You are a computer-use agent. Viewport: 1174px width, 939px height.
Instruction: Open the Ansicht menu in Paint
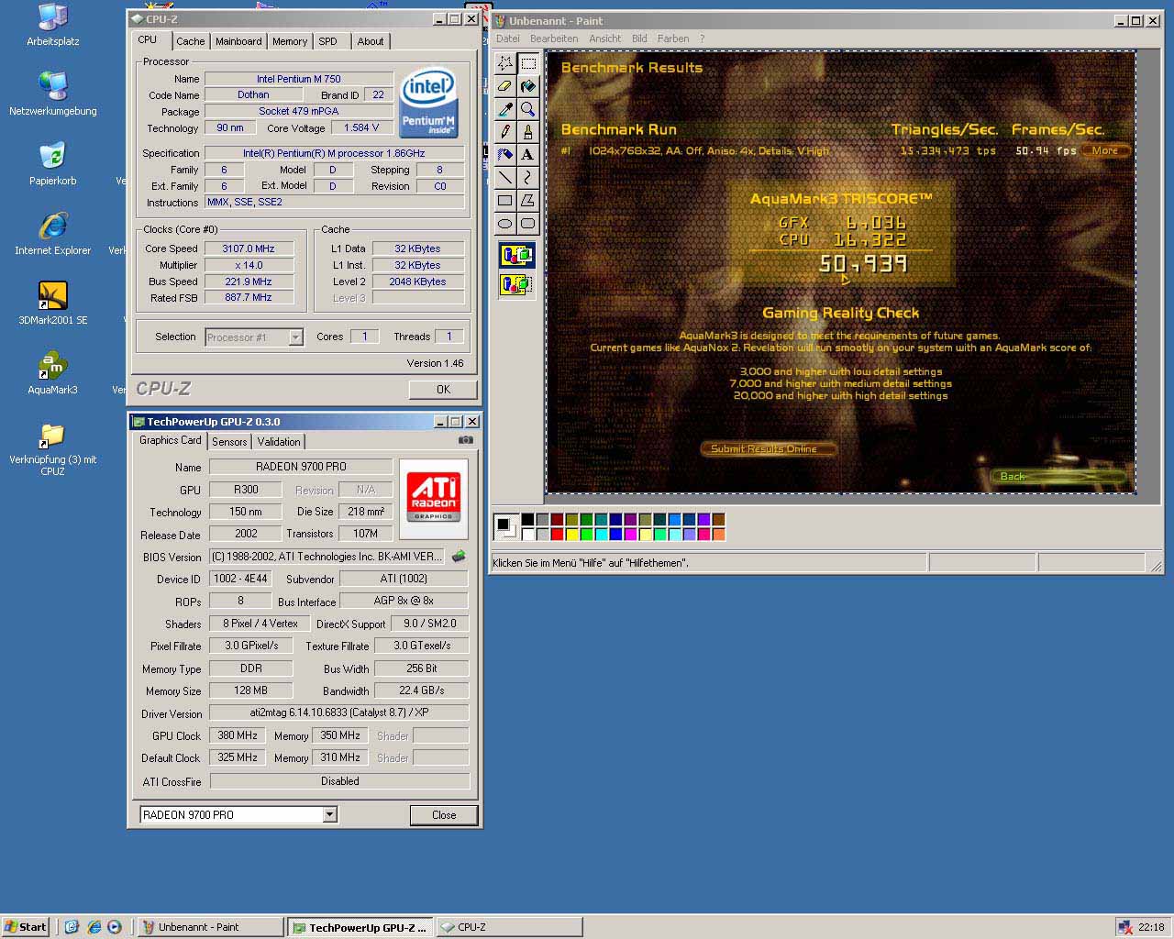coord(605,39)
